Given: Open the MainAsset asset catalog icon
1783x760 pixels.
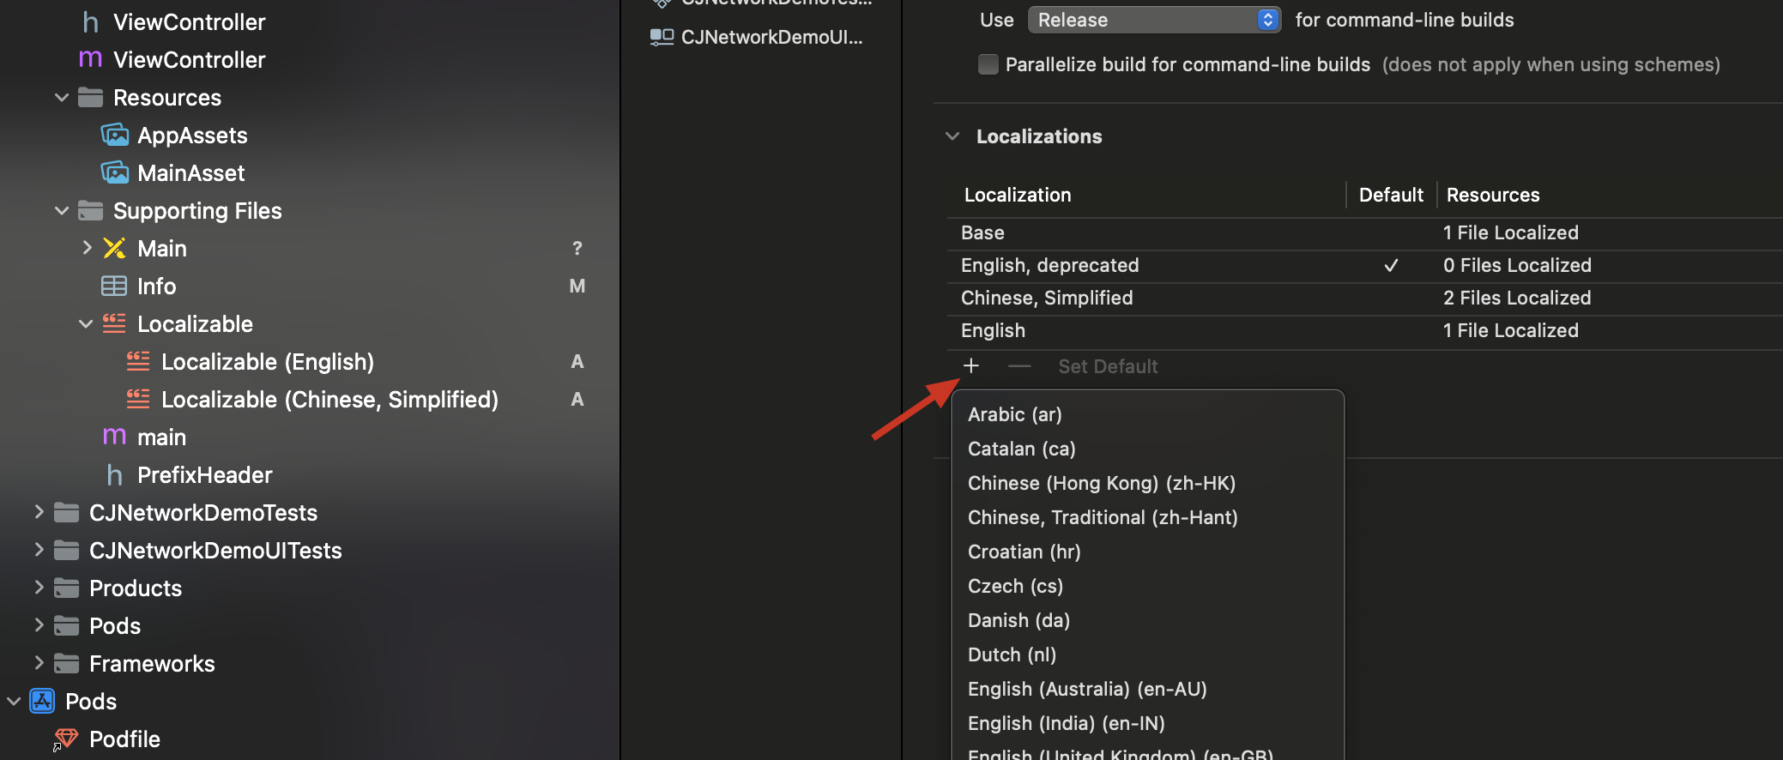Looking at the screenshot, I should [x=115, y=173].
